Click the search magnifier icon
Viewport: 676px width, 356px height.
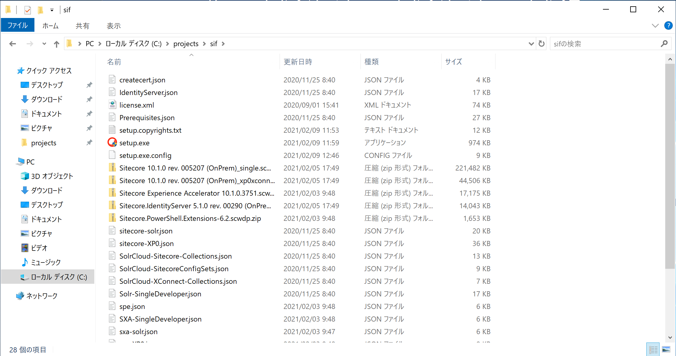point(664,44)
